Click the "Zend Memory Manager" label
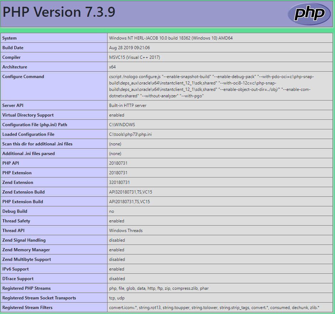 [x=26, y=250]
